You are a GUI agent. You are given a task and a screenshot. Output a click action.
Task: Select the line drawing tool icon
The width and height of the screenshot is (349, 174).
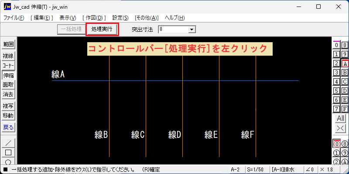(x=8, y=143)
